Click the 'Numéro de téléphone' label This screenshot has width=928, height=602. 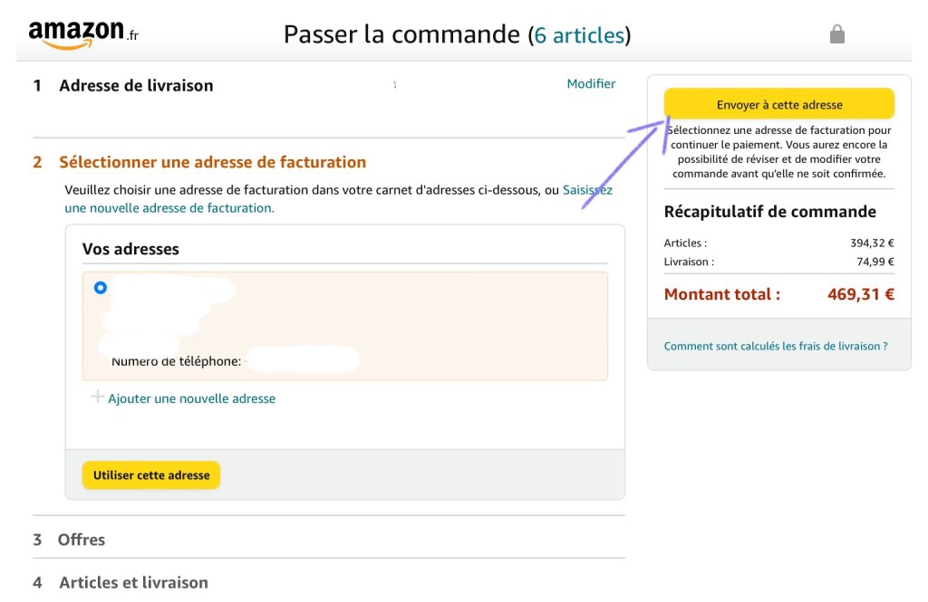click(176, 361)
